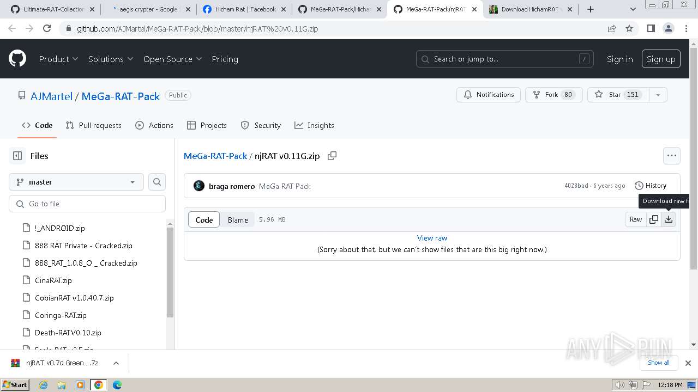Image resolution: width=698 pixels, height=392 pixels.
Task: Click file tree scrollbar
Action: [170, 272]
